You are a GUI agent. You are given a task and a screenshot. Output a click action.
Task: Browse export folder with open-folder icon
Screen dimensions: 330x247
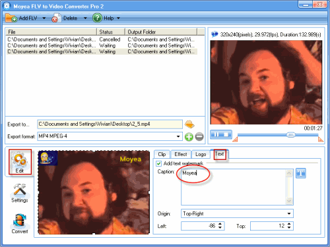(189, 124)
